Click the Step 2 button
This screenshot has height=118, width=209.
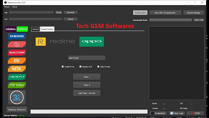coord(87,85)
